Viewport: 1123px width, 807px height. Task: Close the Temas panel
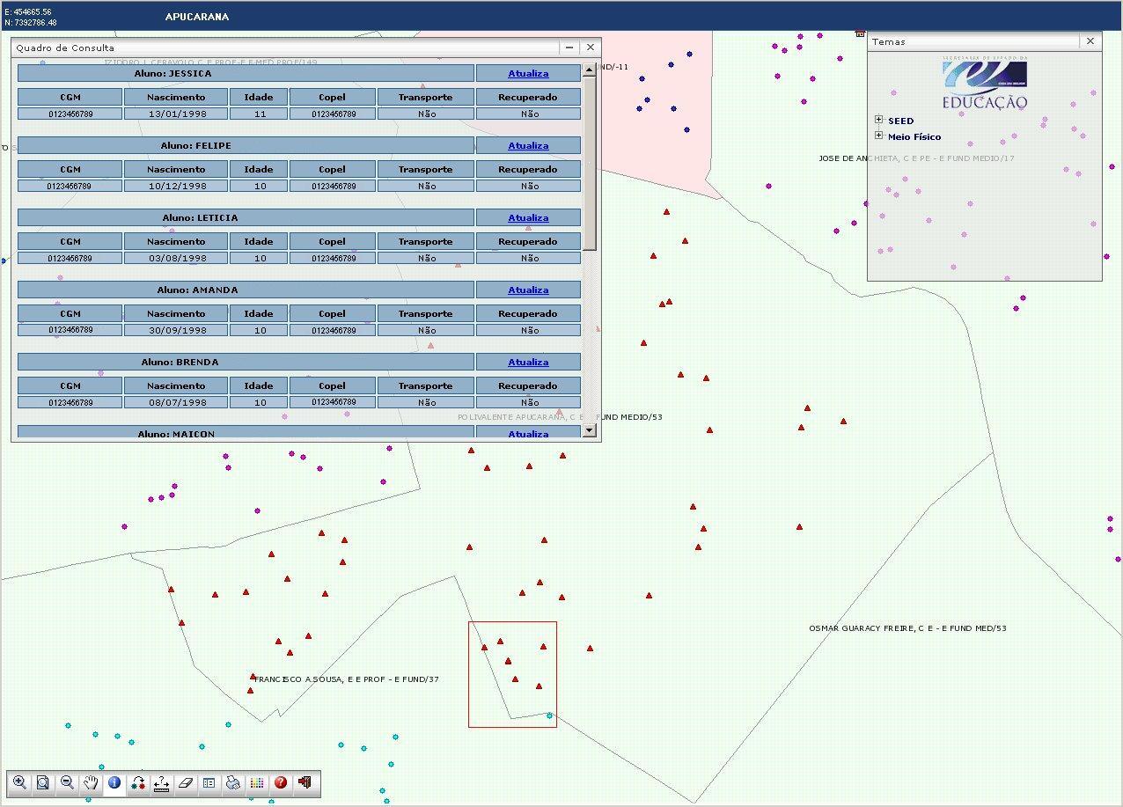tap(1090, 41)
